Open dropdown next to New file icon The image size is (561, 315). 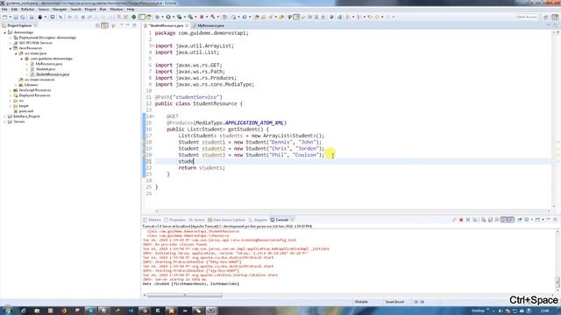(10, 17)
